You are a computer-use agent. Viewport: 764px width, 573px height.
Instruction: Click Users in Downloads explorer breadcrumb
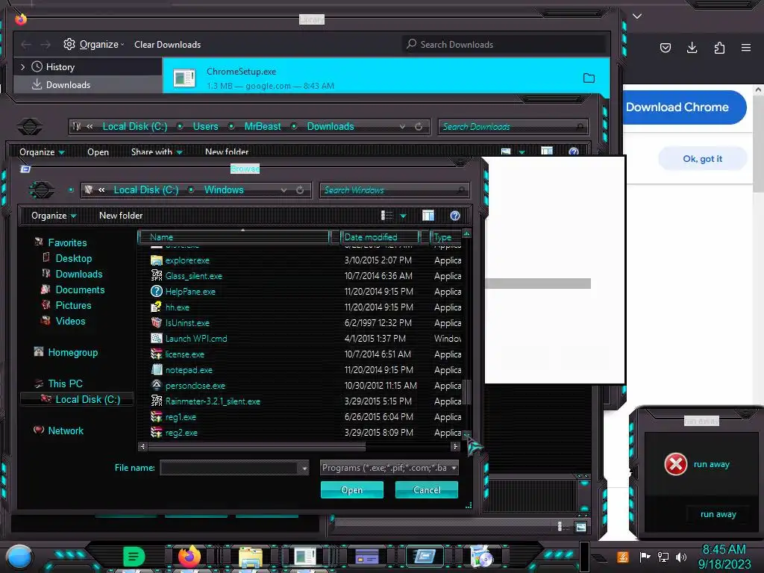pyautogui.click(x=205, y=127)
